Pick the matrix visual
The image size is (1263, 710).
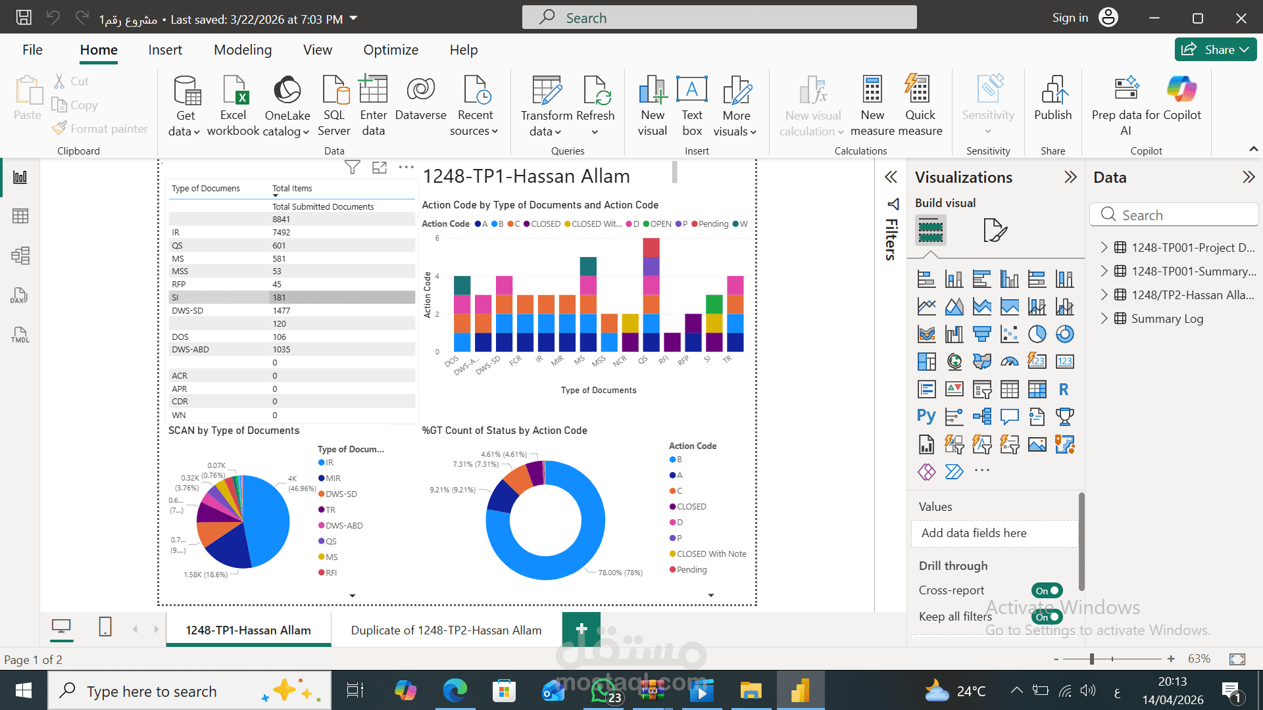click(1037, 389)
